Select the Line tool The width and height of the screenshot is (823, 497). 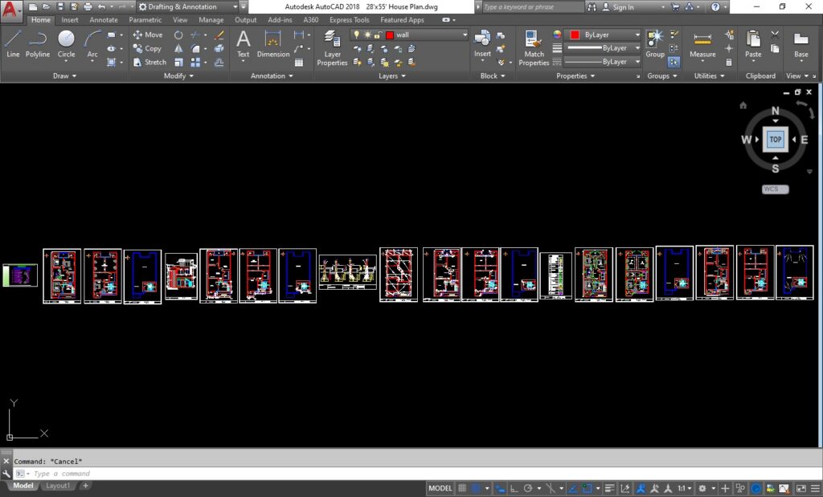pos(13,43)
